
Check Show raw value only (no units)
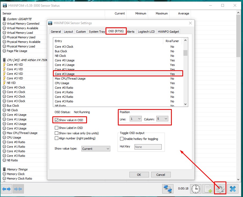pyautogui.click(x=57, y=133)
